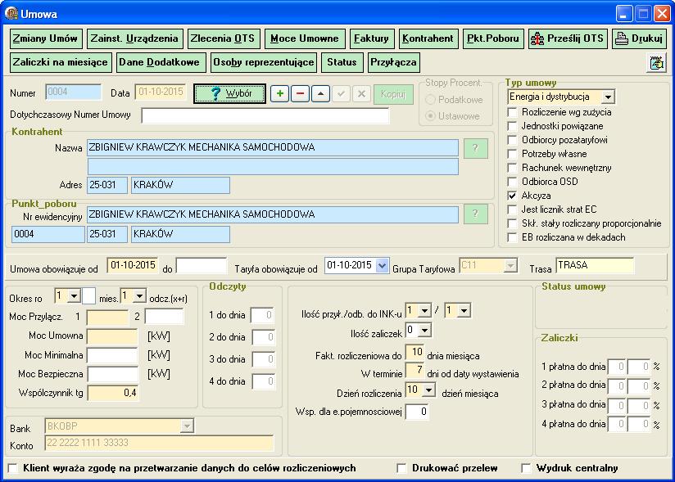Open Pkt.Poboru

tap(493, 38)
